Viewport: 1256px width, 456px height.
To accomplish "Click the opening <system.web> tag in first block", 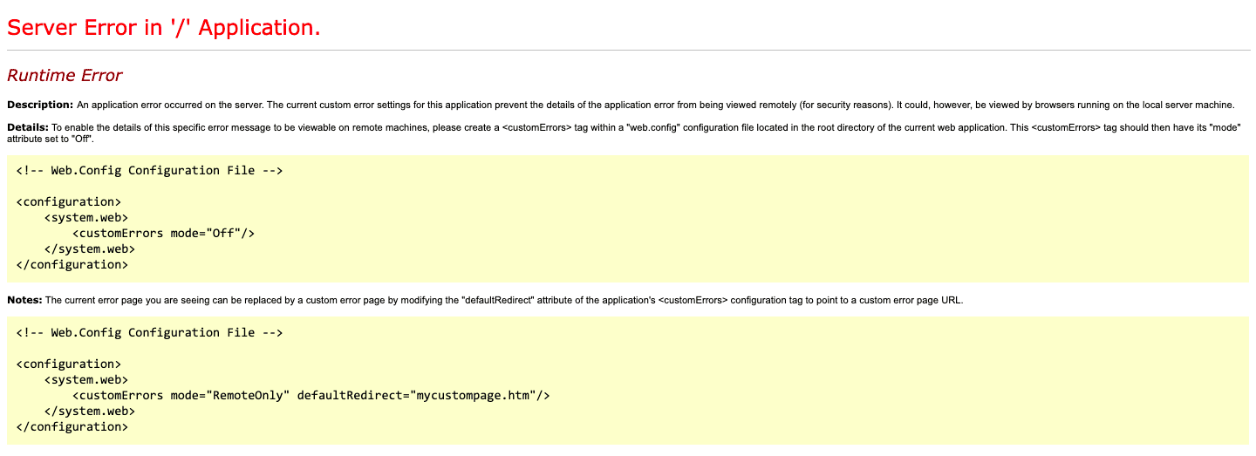I will coord(86,217).
